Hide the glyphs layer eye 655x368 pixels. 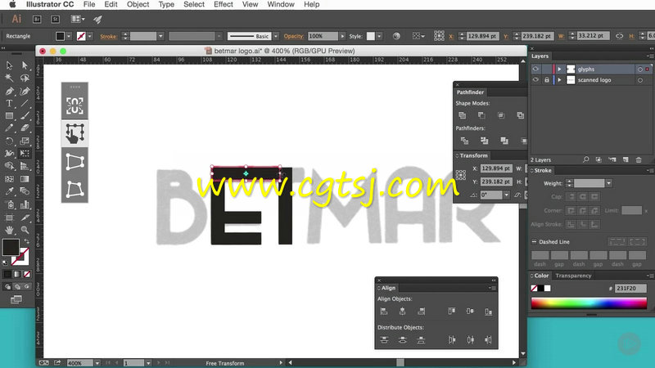coord(535,69)
